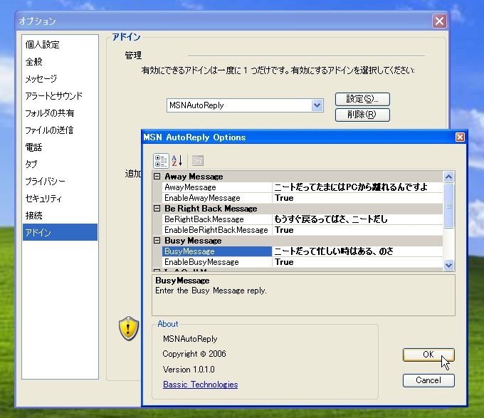Close the MSN AutoReply Options dialog
This screenshot has height=418, width=484.
coord(460,137)
